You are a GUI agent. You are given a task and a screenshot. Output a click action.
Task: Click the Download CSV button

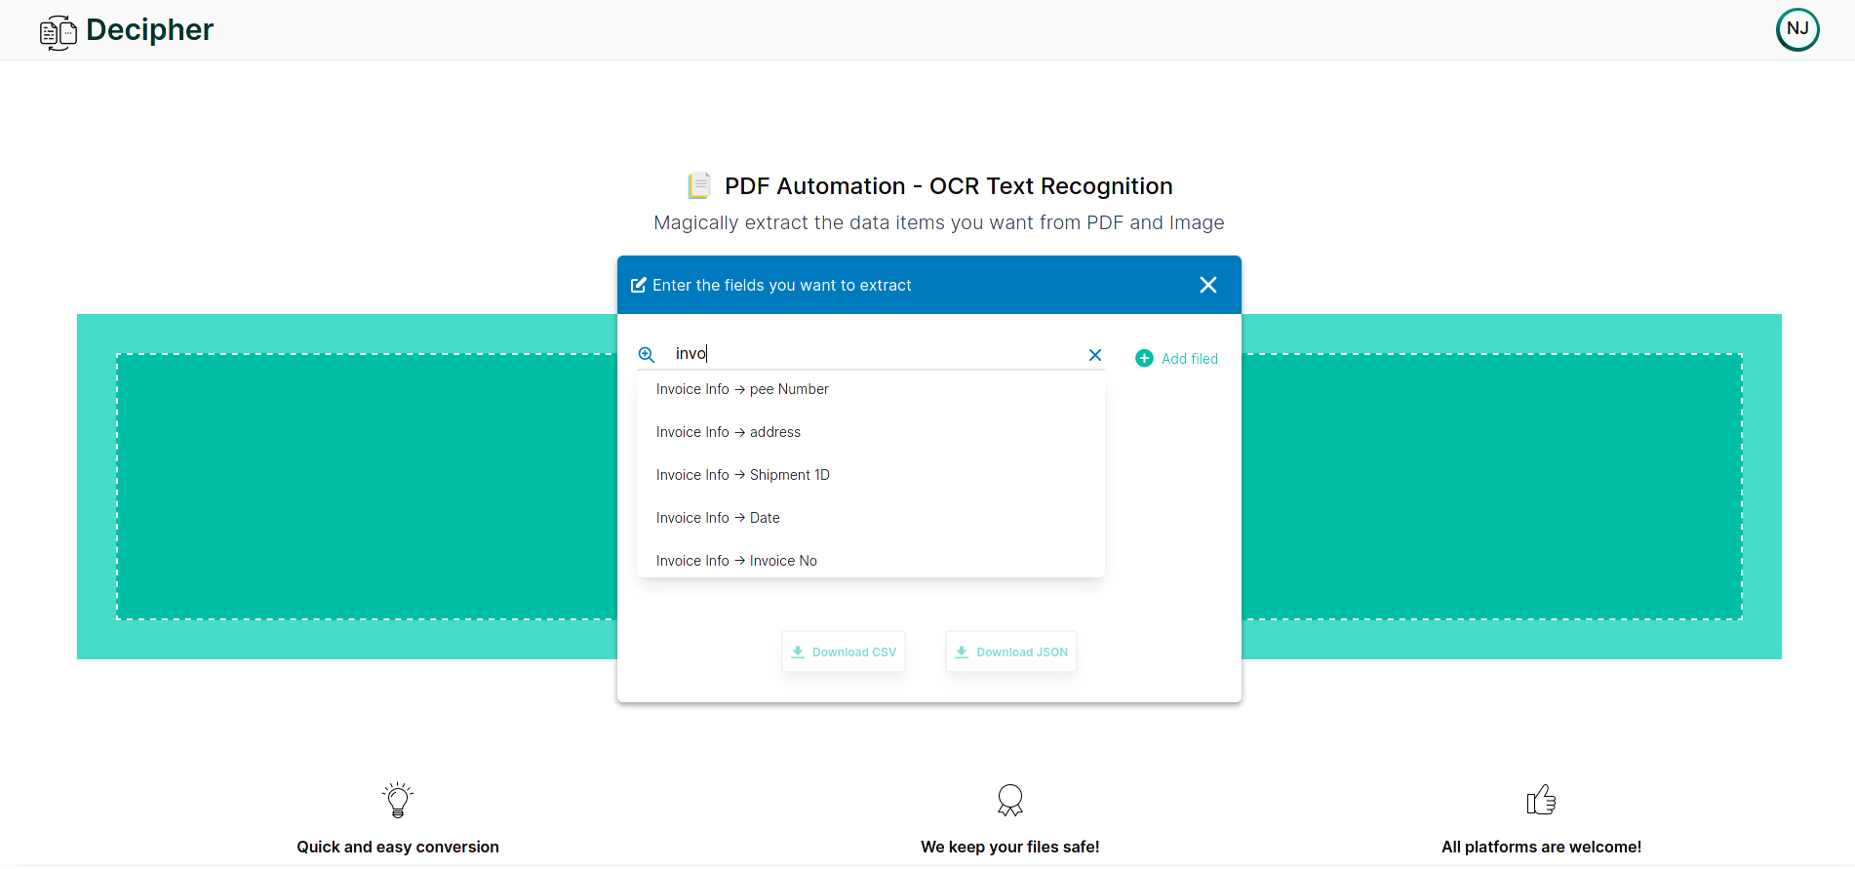(844, 652)
